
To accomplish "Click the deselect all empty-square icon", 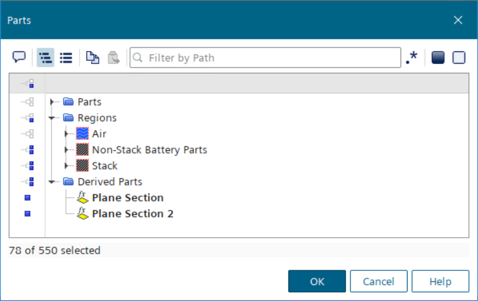I will click(x=459, y=58).
